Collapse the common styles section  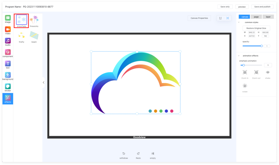[x=239, y=23]
